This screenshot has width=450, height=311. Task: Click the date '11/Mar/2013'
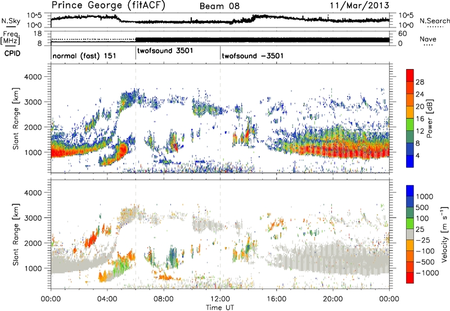[359, 5]
